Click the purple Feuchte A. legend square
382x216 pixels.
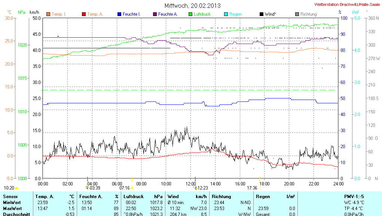155,14
